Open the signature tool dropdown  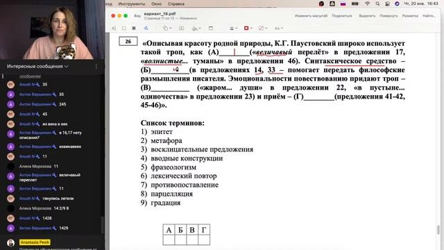point(196,28)
